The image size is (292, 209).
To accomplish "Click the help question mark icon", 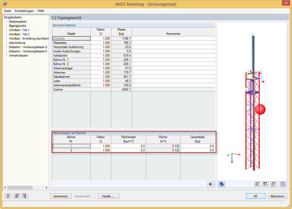I will pyautogui.click(x=8, y=196).
